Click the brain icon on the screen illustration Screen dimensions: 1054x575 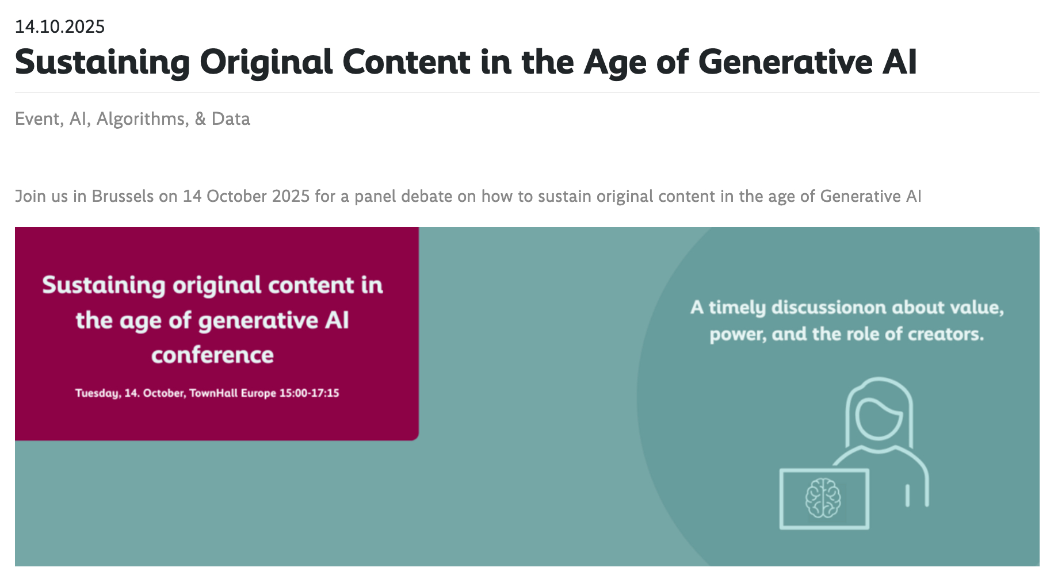[823, 498]
